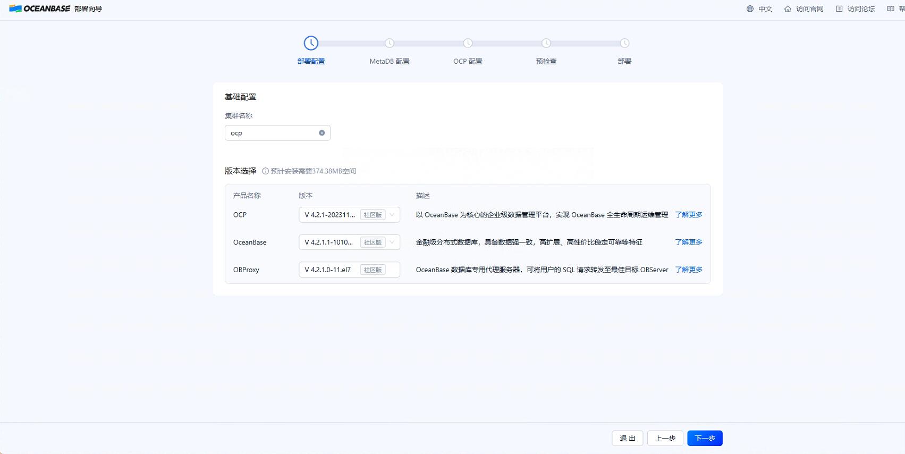The image size is (905, 454).
Task: Select the 部署 step label
Action: tap(624, 61)
